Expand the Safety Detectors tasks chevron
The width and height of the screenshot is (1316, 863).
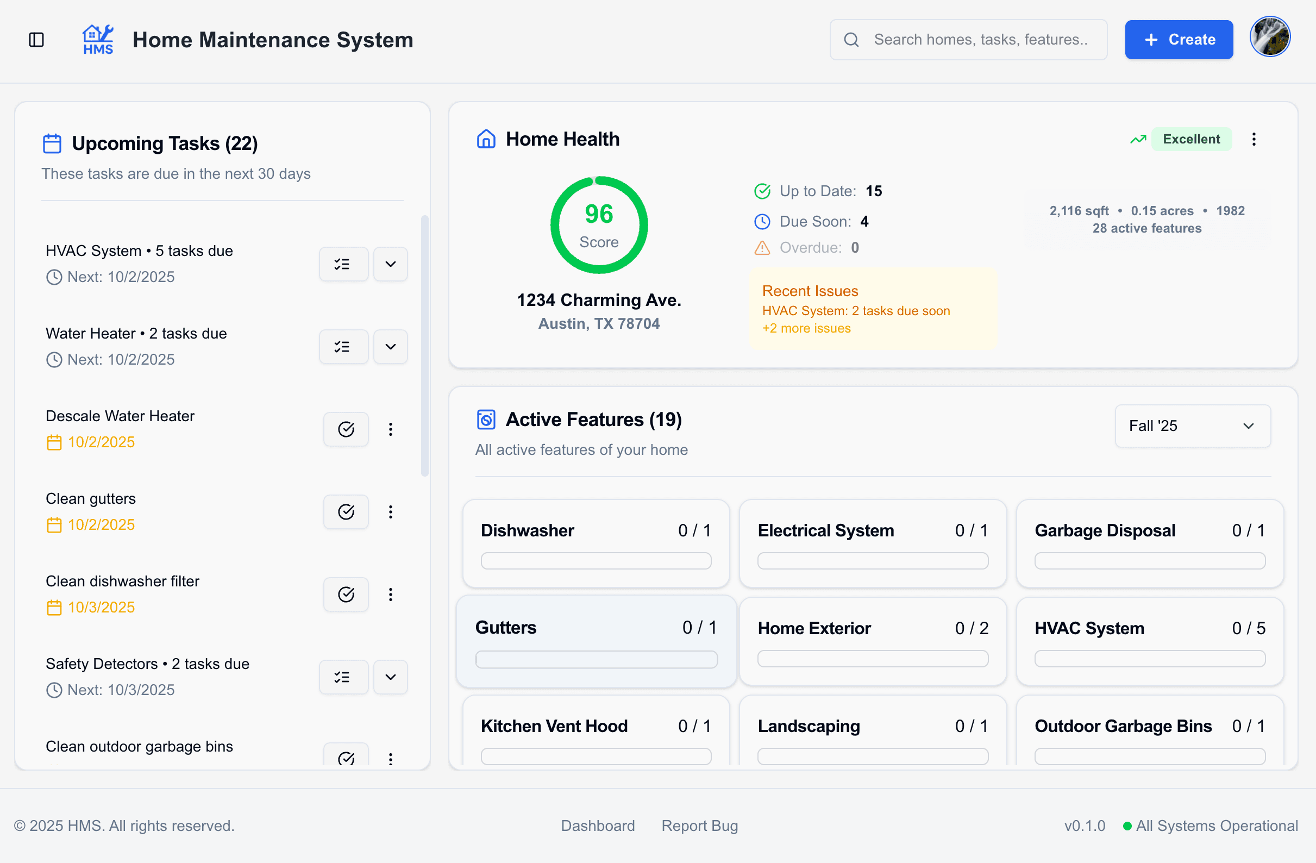click(x=390, y=677)
